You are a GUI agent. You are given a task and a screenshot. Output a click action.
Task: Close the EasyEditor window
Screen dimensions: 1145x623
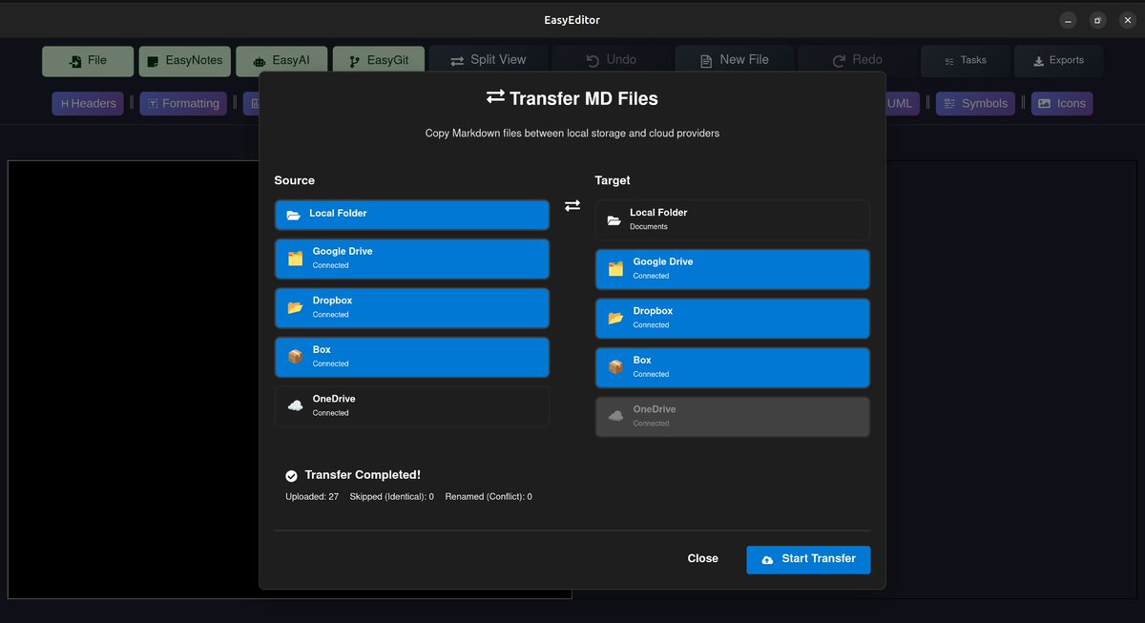pyautogui.click(x=1128, y=20)
